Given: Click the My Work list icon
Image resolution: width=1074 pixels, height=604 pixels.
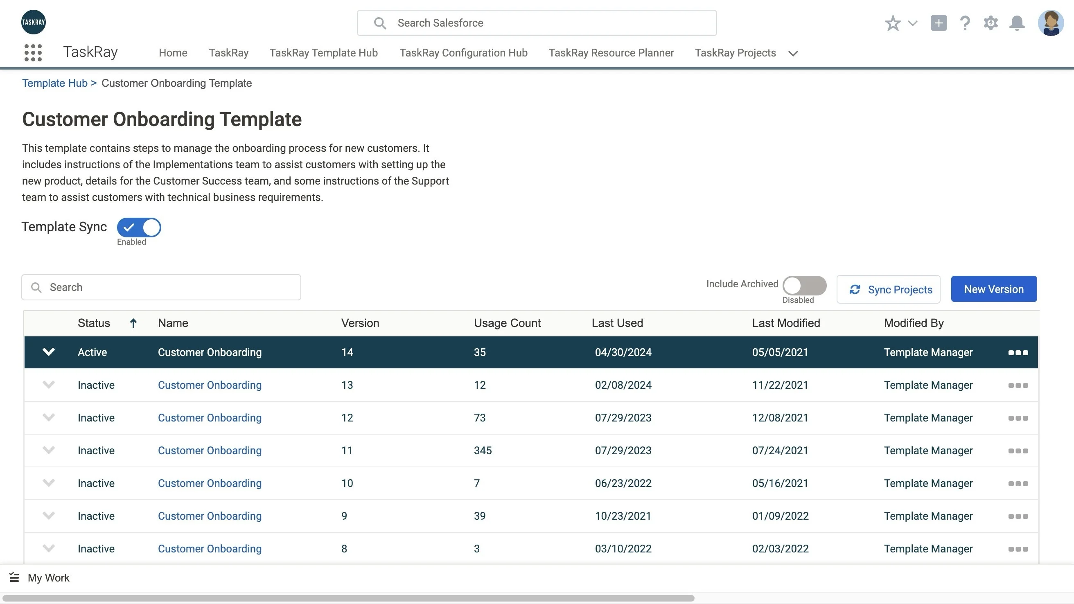Looking at the screenshot, I should coord(14,577).
